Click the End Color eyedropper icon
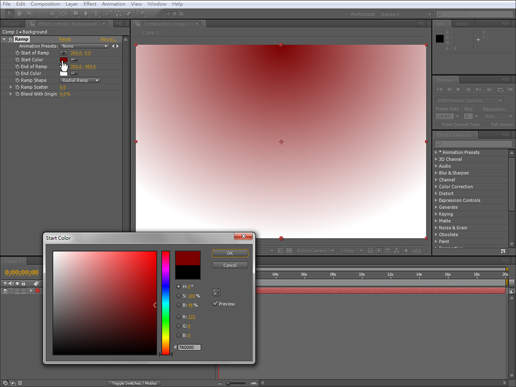Image resolution: width=516 pixels, height=387 pixels. coord(74,74)
